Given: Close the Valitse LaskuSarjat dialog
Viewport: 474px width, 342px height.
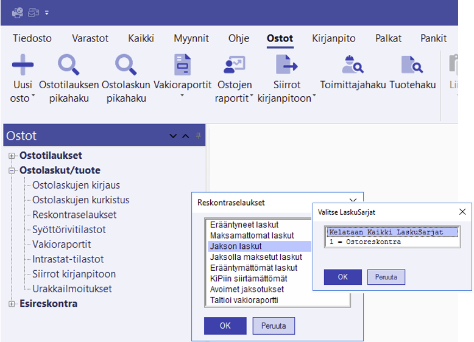Looking at the screenshot, I should [x=462, y=211].
